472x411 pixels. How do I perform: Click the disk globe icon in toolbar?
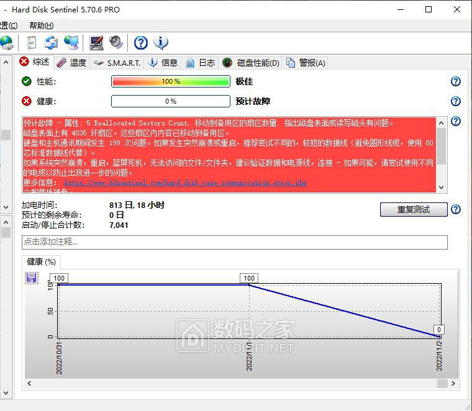pos(7,43)
